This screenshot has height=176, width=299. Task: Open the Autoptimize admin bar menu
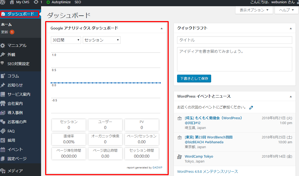point(59,2)
